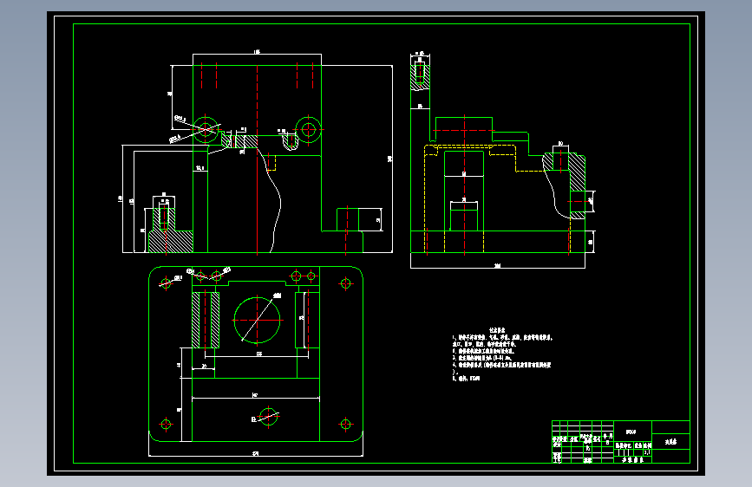Select the left hatched strip in the plan view
Viewport: 752px width, 487px height.
(x=196, y=320)
